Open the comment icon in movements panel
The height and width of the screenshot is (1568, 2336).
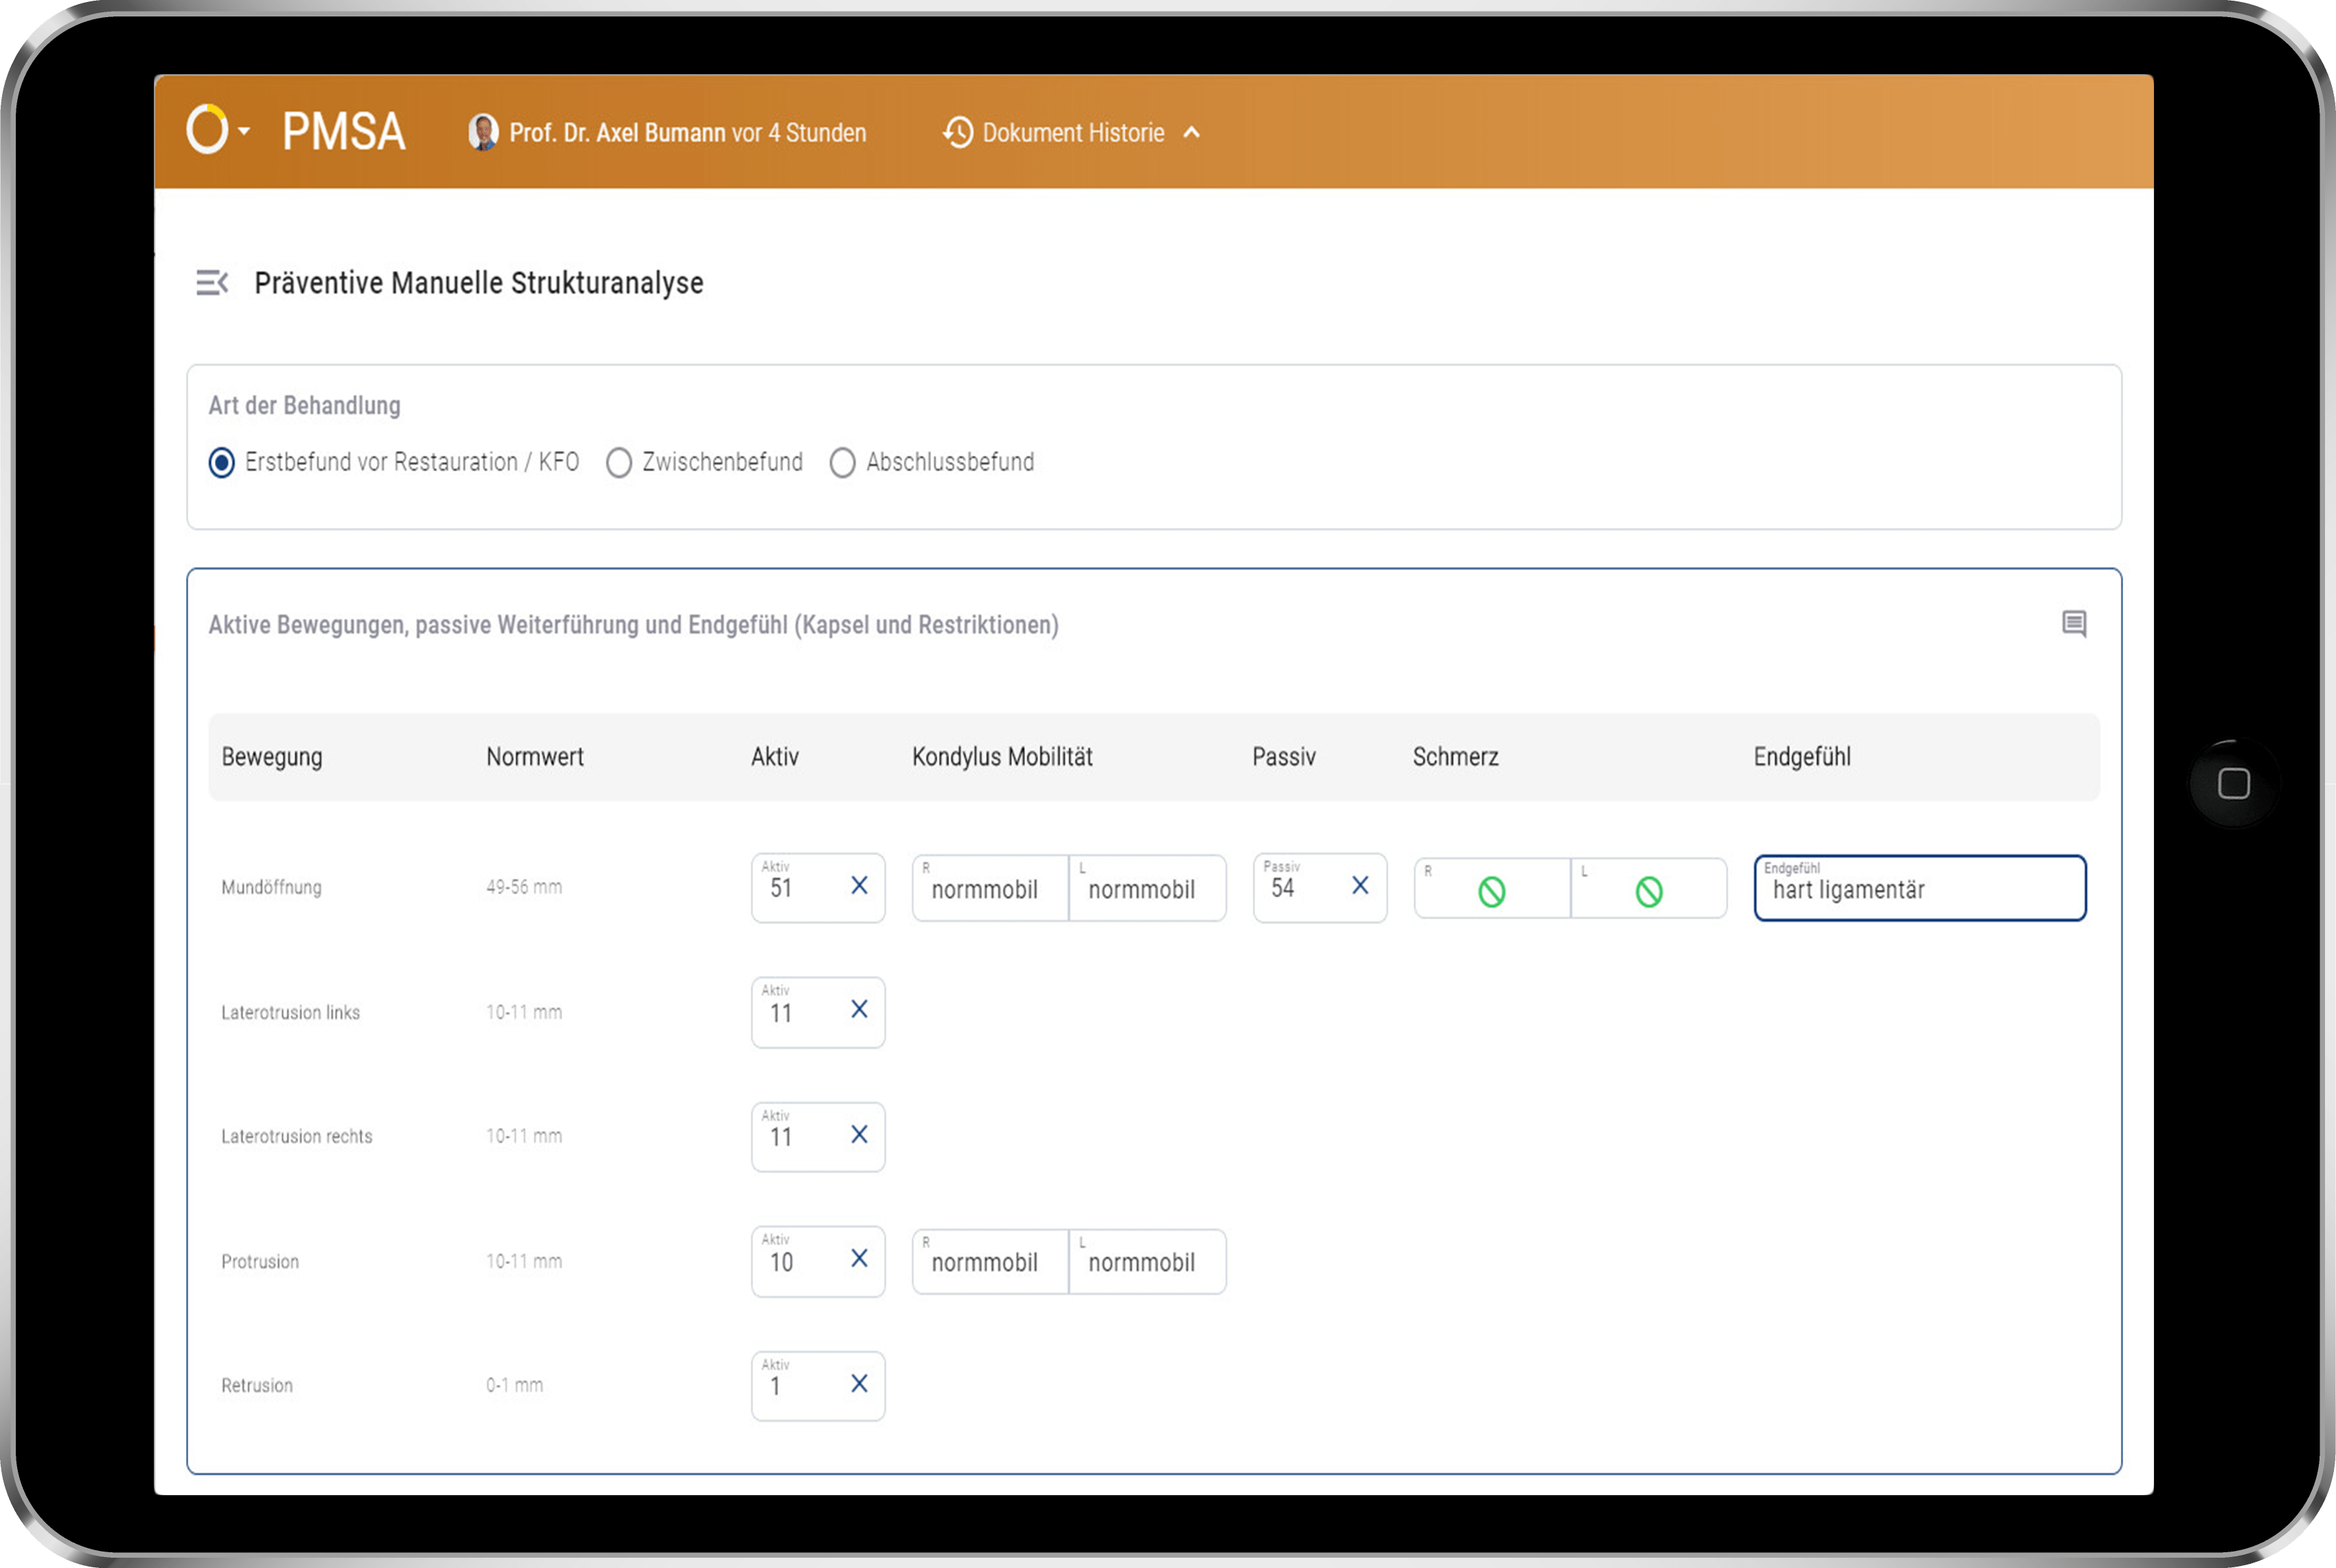(2074, 624)
